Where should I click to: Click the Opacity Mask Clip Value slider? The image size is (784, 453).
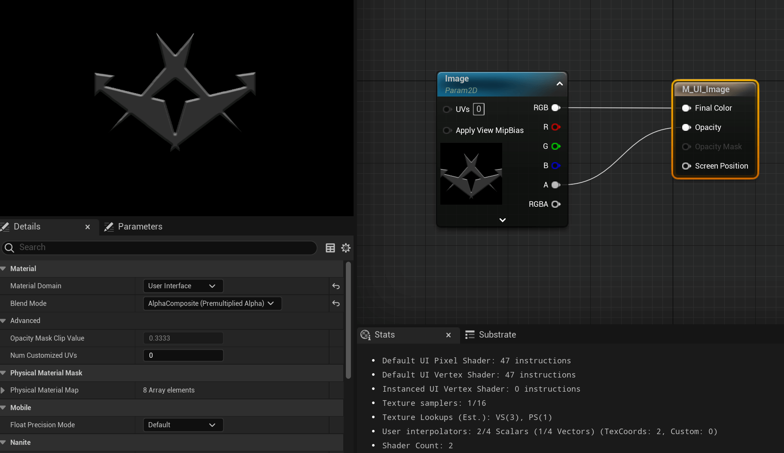[x=183, y=338]
